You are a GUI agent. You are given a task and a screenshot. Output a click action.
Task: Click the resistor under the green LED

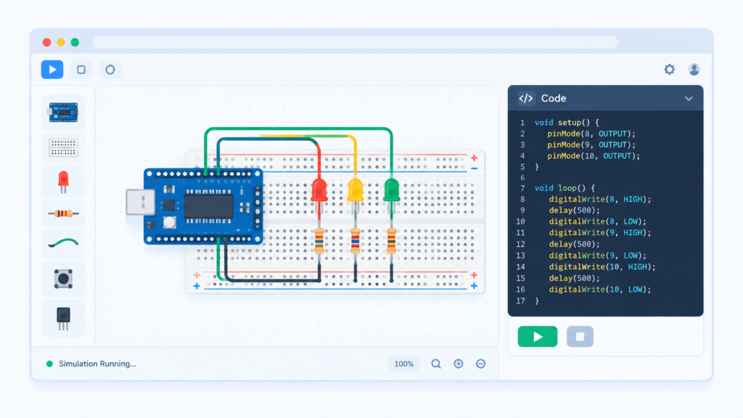(x=391, y=241)
